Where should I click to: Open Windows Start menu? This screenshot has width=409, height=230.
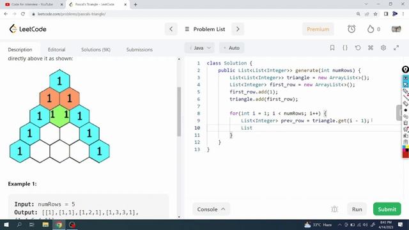6,224
